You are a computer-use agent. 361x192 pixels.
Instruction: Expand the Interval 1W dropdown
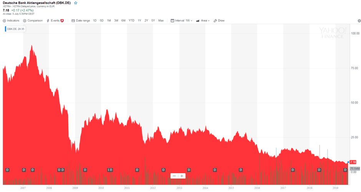(181, 20)
